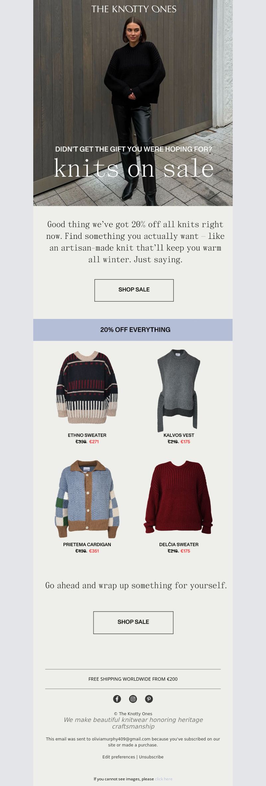Image resolution: width=266 pixels, height=786 pixels.
Task: Click The Knotty Ones logo header
Action: click(x=134, y=9)
